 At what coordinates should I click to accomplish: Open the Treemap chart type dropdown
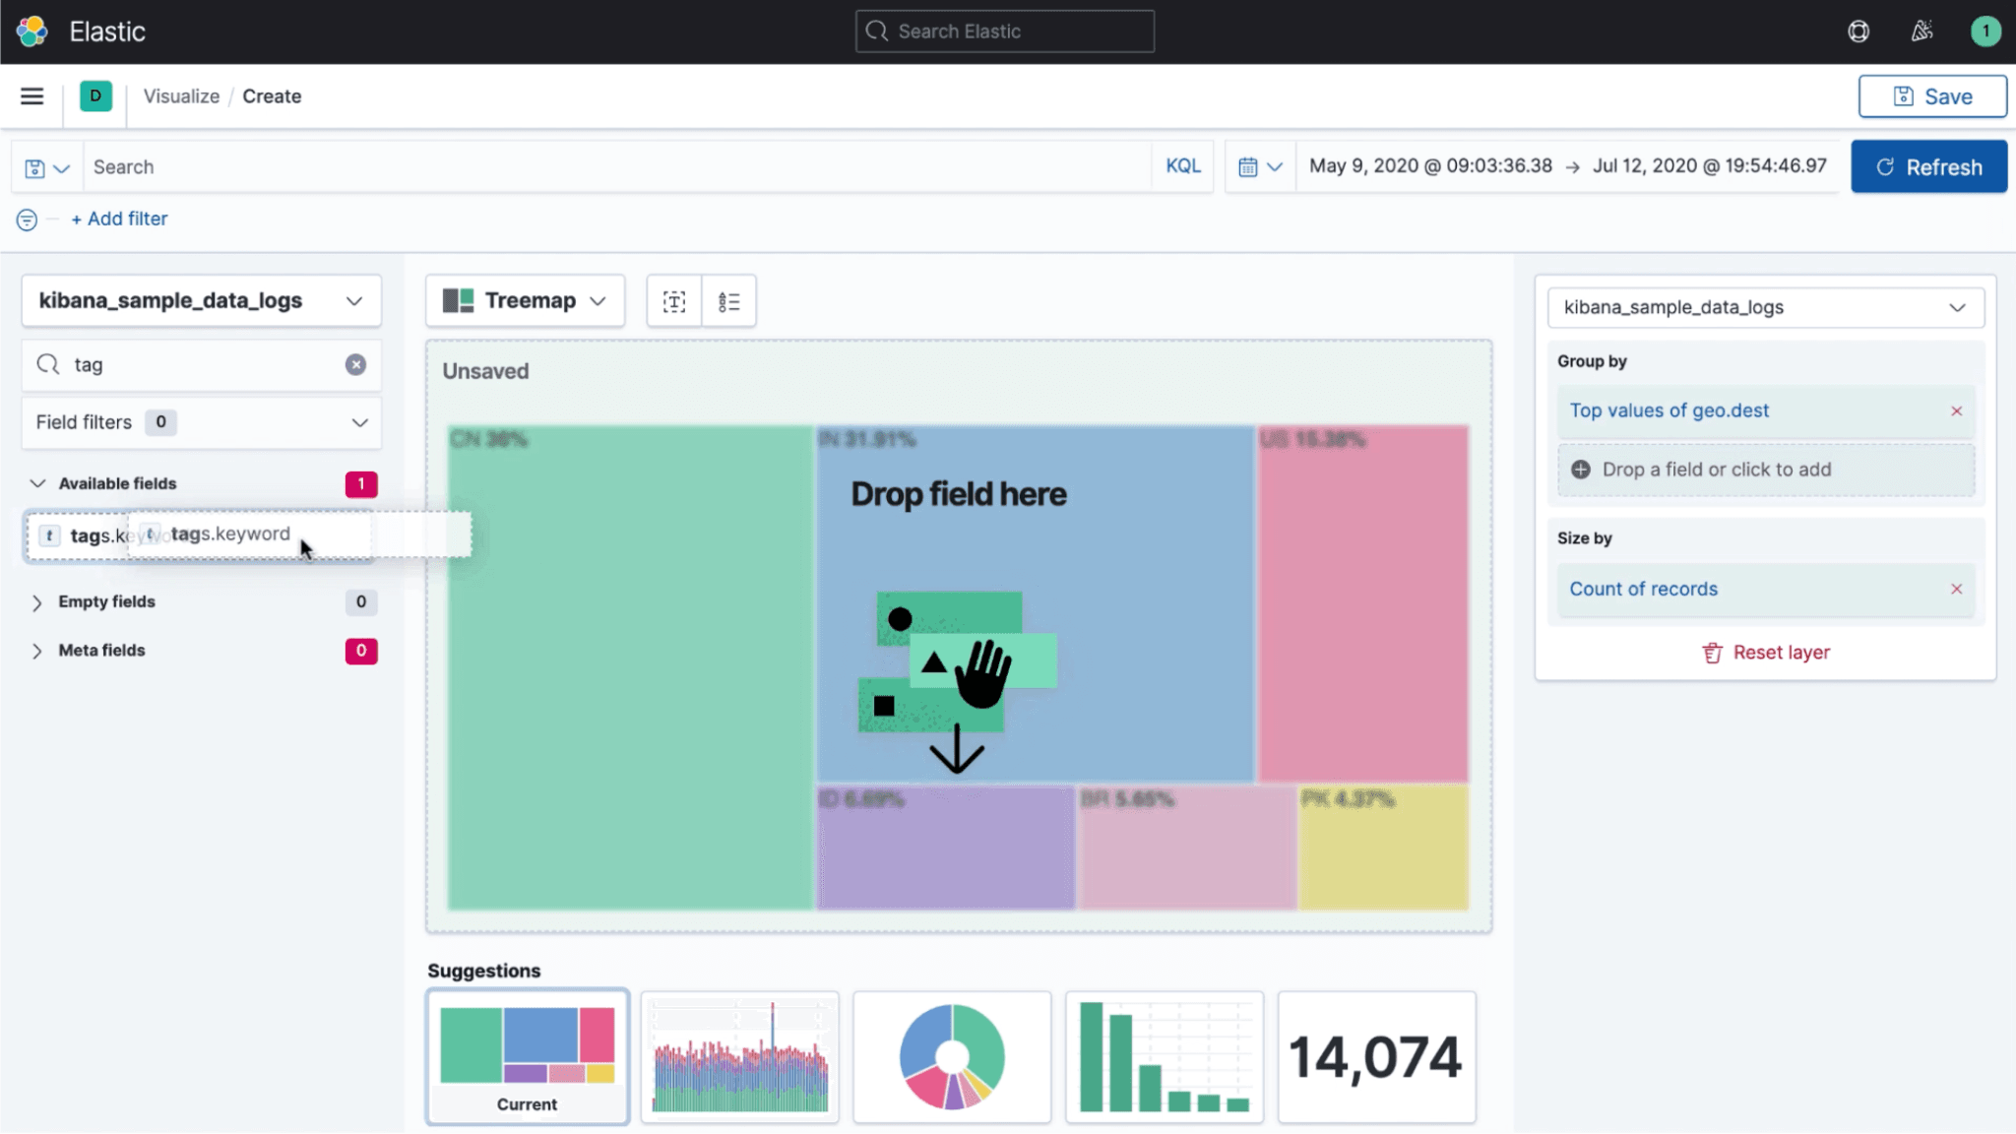[x=525, y=300]
